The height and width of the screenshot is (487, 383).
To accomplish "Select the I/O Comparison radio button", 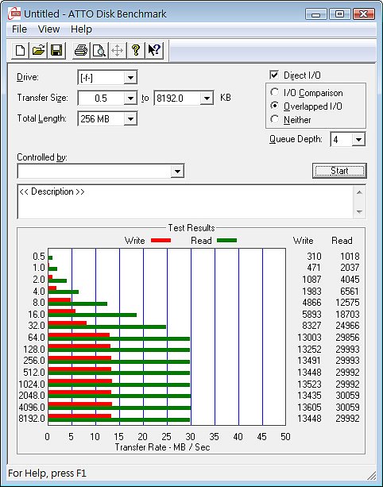I will pyautogui.click(x=274, y=92).
